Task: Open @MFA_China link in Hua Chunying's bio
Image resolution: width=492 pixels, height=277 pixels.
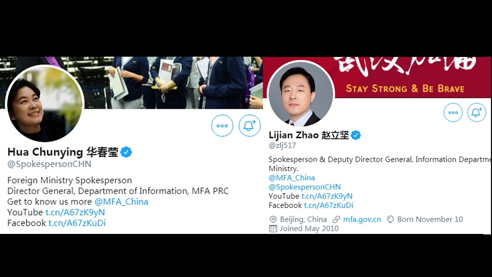Action: [121, 202]
